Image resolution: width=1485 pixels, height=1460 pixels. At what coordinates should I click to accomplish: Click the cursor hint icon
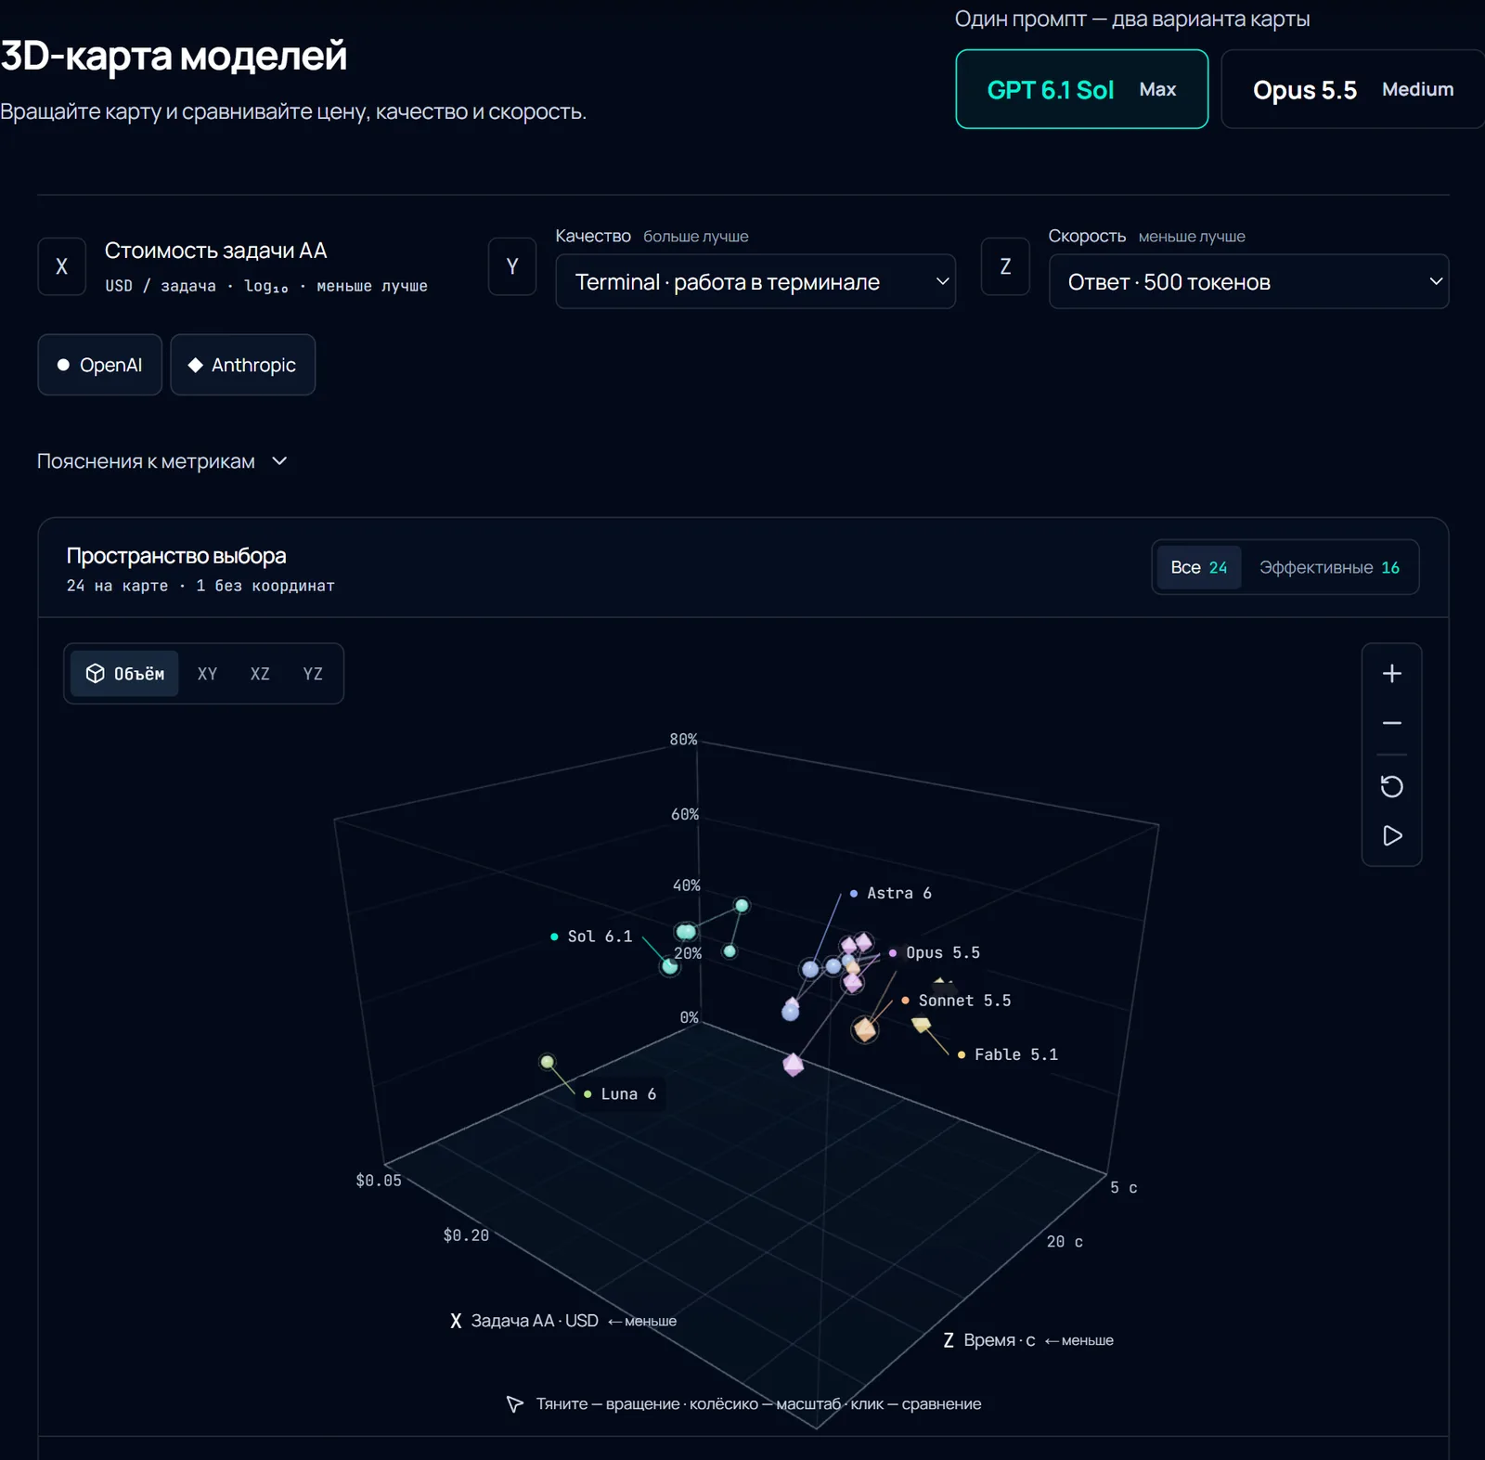point(515,1404)
